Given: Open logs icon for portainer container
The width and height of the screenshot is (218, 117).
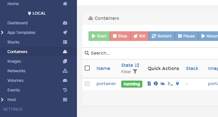Looking at the screenshot, I should [149, 83].
